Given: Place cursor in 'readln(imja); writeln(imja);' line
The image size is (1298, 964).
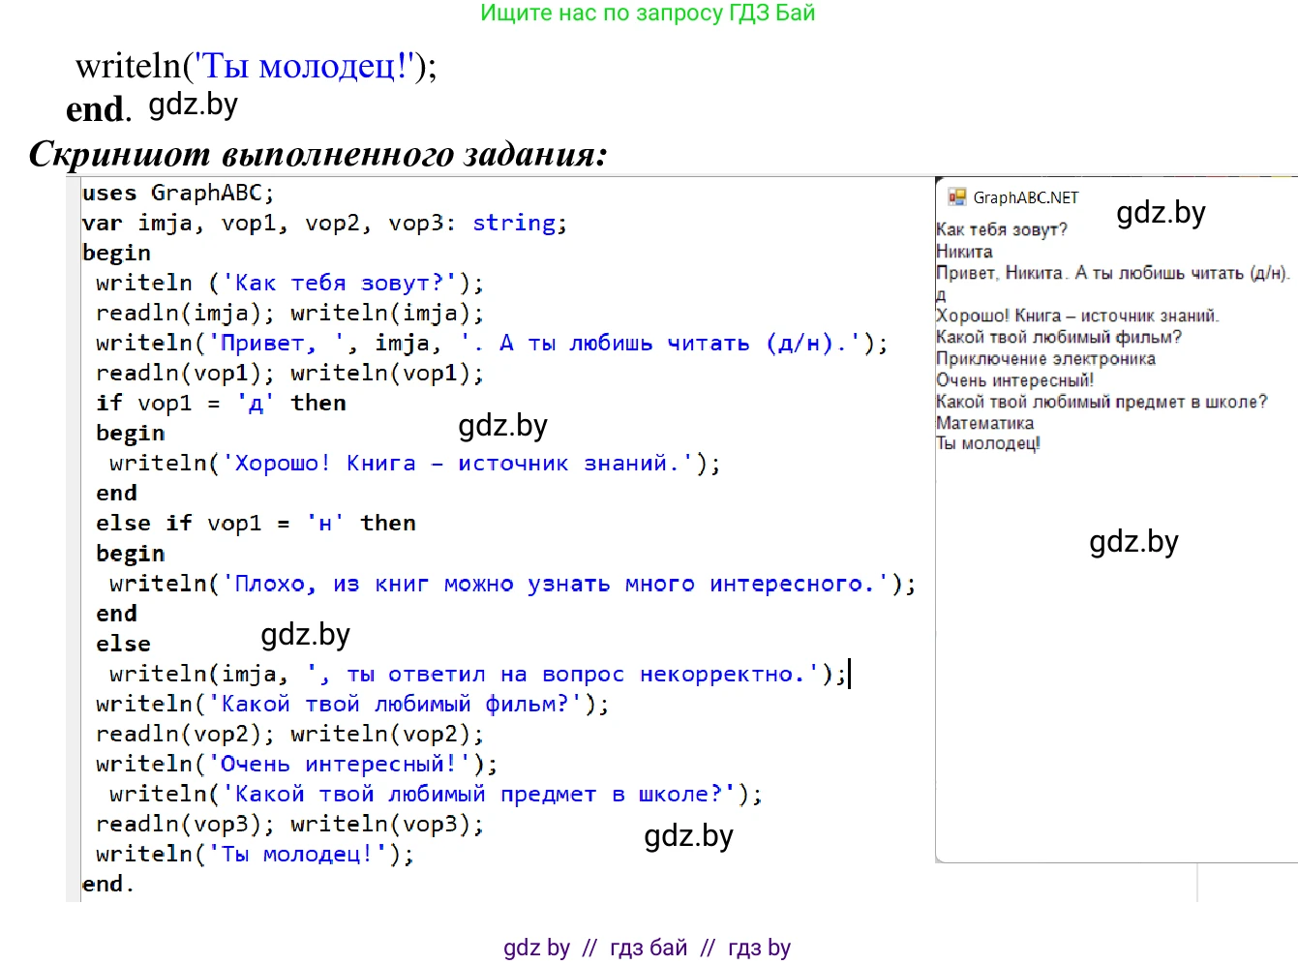Looking at the screenshot, I should tap(288, 313).
